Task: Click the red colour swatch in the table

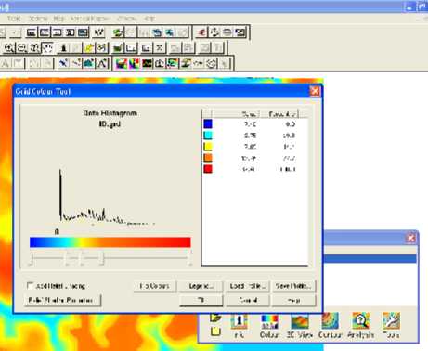Action: point(208,169)
